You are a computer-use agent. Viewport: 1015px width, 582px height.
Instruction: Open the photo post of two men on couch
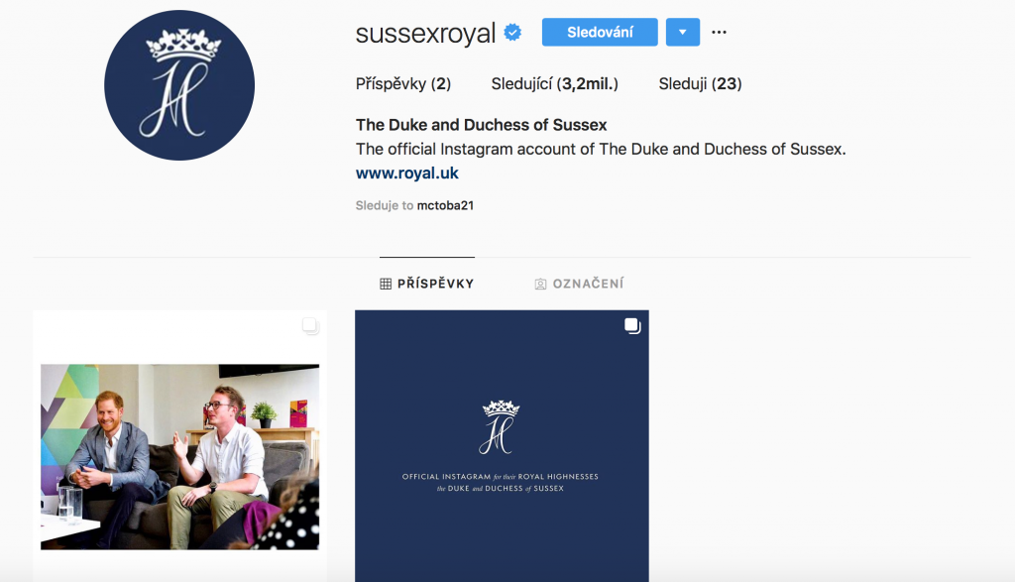tap(180, 446)
